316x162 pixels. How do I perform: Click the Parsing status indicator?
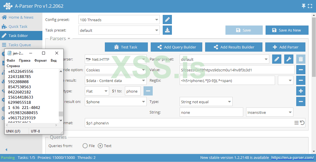click(x=8, y=158)
